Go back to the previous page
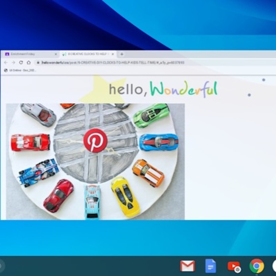The image size is (276, 276). 6,62
